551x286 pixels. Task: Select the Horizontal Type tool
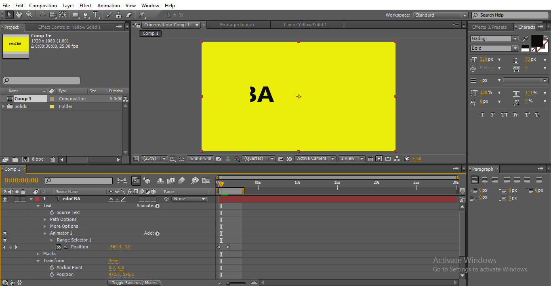[x=96, y=15]
